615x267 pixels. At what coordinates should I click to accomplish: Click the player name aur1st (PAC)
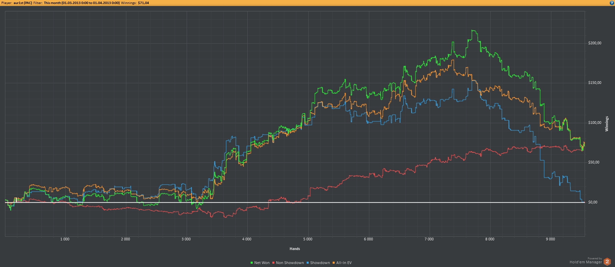(23, 3)
